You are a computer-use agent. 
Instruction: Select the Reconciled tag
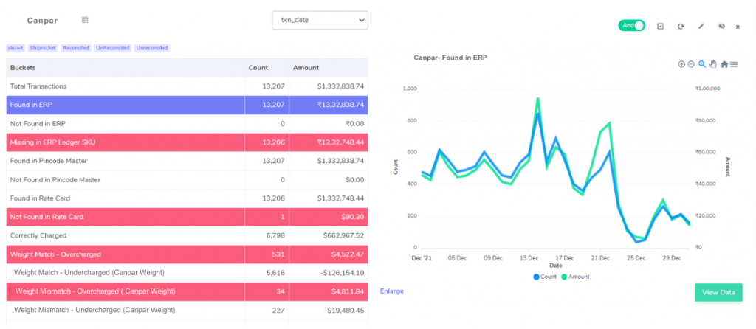coord(75,48)
